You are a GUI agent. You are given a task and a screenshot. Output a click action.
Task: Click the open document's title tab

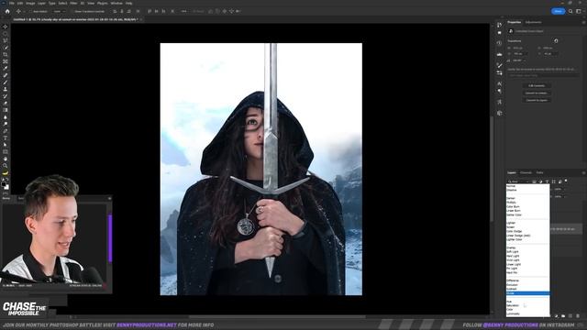coord(75,19)
